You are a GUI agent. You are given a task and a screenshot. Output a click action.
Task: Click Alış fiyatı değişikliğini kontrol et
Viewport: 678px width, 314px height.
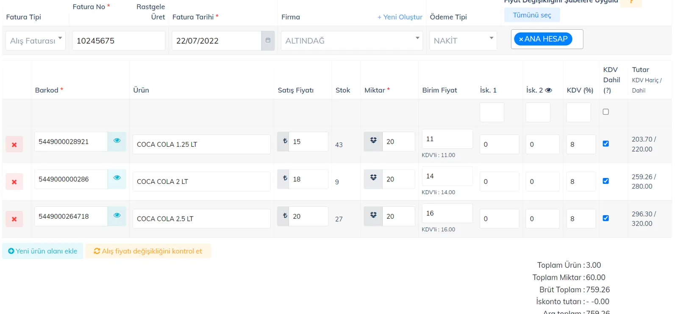[x=148, y=251]
